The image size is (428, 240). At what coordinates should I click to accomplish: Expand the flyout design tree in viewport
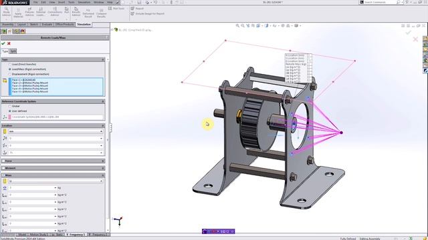tap(112, 29)
